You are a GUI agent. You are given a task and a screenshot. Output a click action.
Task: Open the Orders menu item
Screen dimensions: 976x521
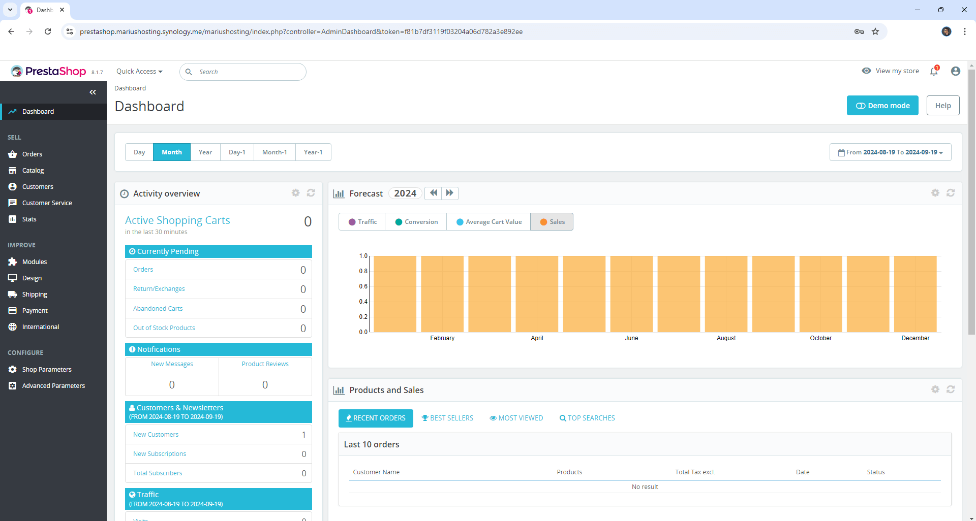[53, 154]
